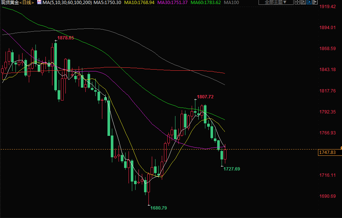Click the 1727.69 recent low label
The width and height of the screenshot is (342, 218).
point(232,169)
